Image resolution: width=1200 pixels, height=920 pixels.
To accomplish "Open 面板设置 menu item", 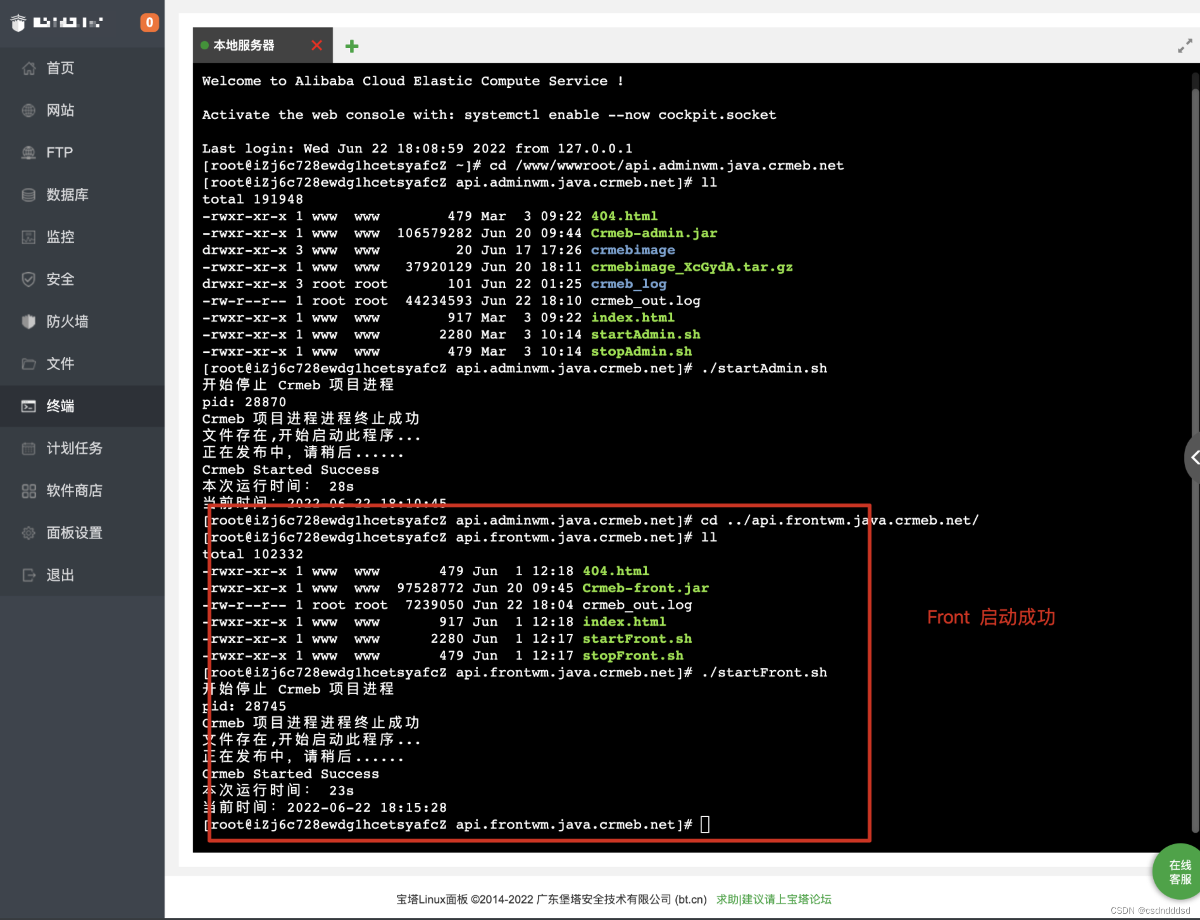I will [x=82, y=533].
